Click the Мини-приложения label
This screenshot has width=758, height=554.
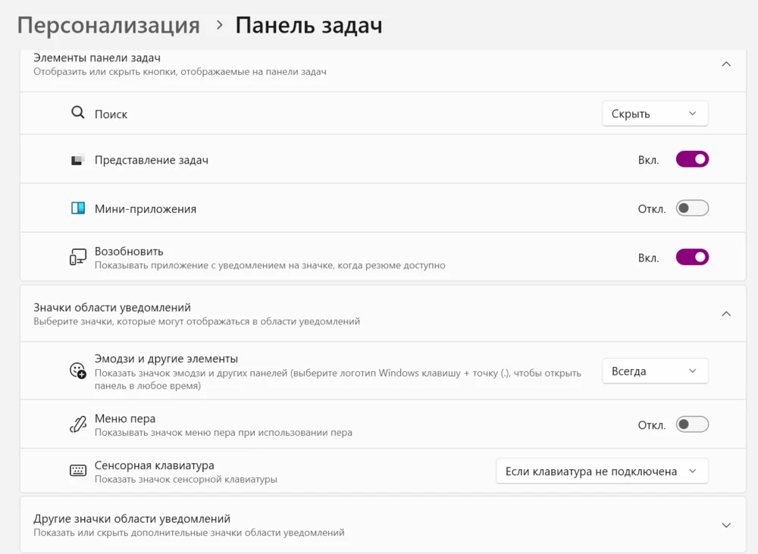tap(146, 209)
